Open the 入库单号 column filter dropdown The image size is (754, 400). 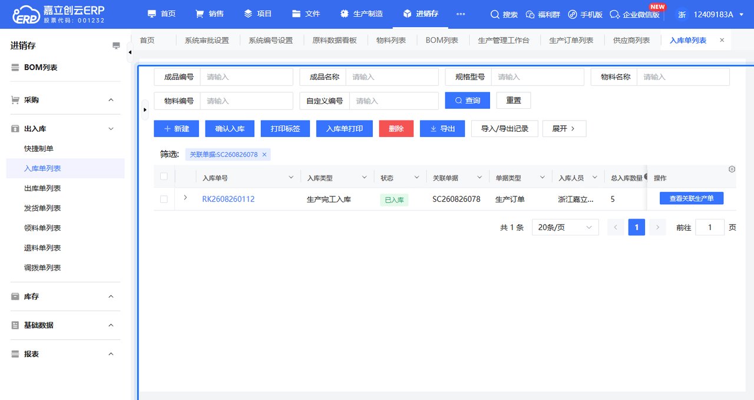[290, 178]
